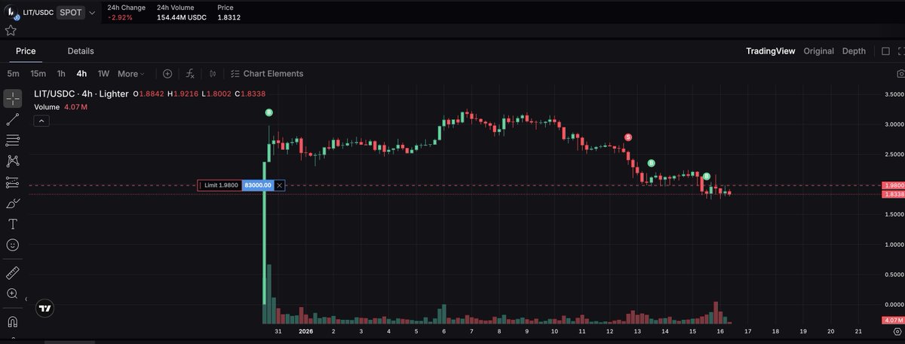Choose the pattern drawing tool
Viewport: 905px width, 344px height.
(12, 161)
